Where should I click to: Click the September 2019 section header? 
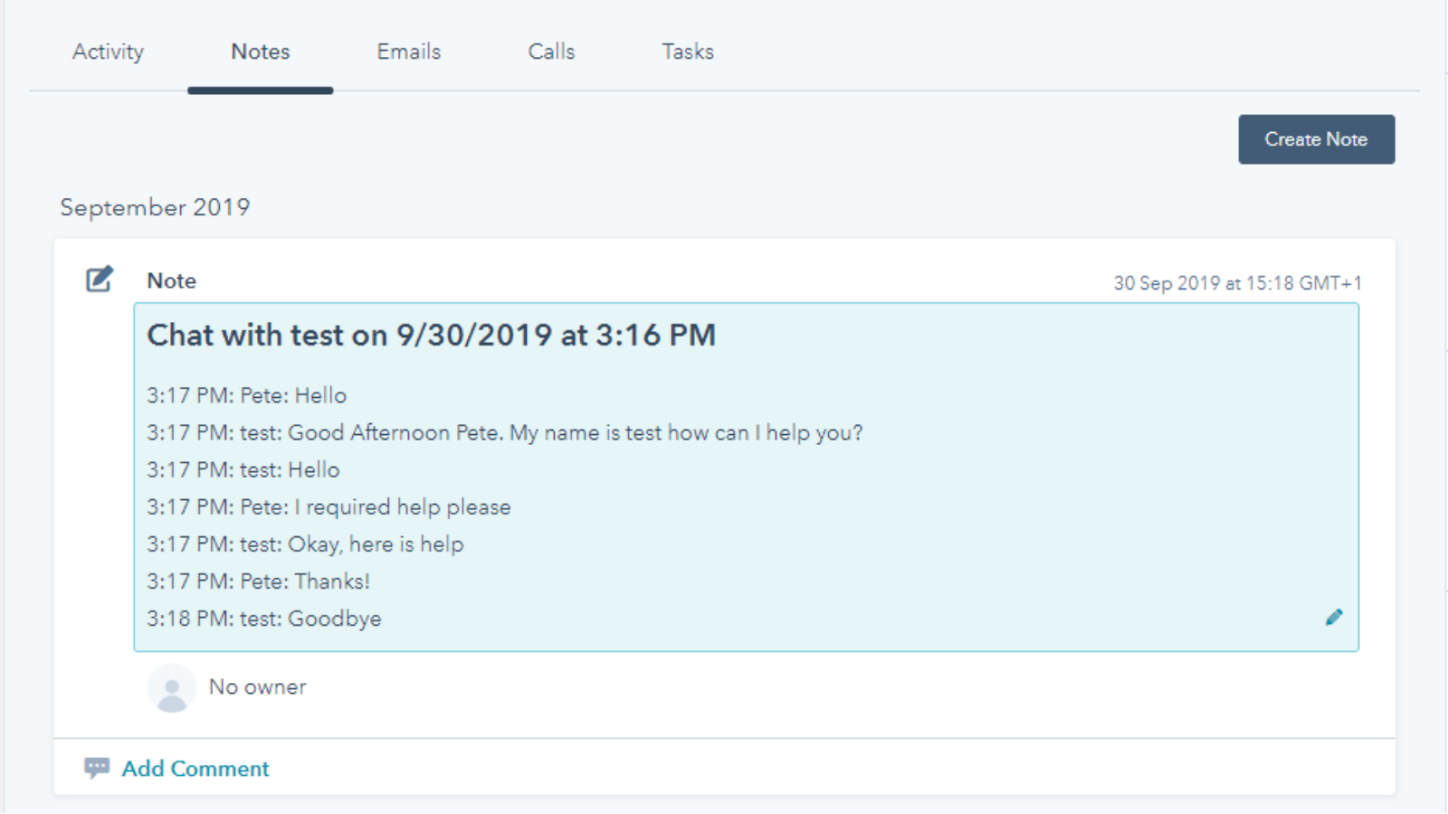click(x=155, y=207)
